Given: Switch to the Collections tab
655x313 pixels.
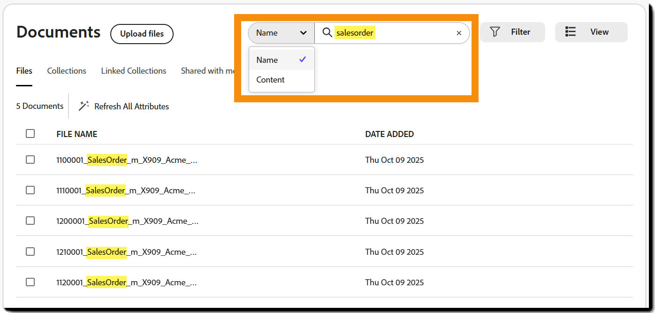Looking at the screenshot, I should tap(66, 70).
